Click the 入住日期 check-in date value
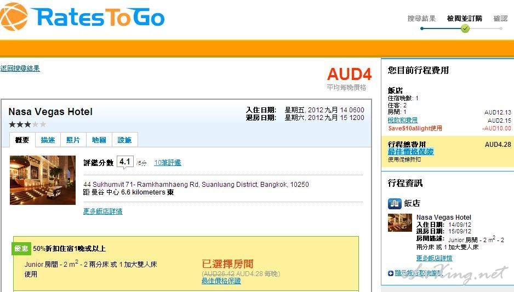Viewport: 514px width, 292px height. tap(324, 110)
